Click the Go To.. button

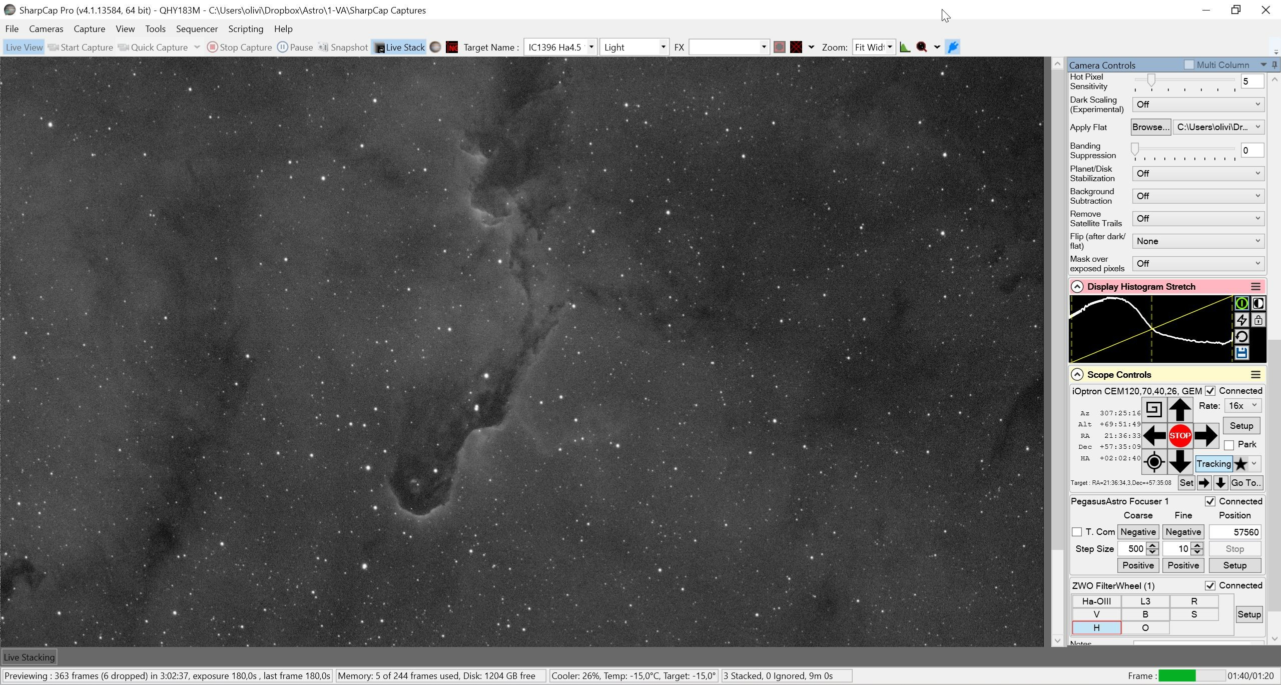pos(1246,483)
